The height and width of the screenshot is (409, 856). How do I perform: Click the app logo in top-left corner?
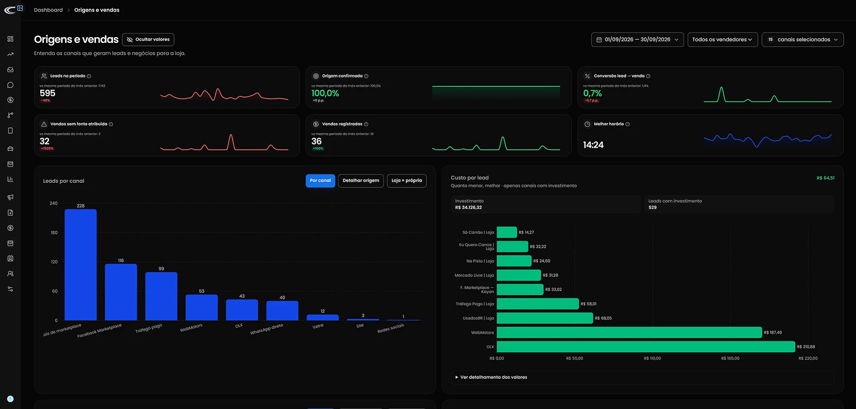(10, 10)
